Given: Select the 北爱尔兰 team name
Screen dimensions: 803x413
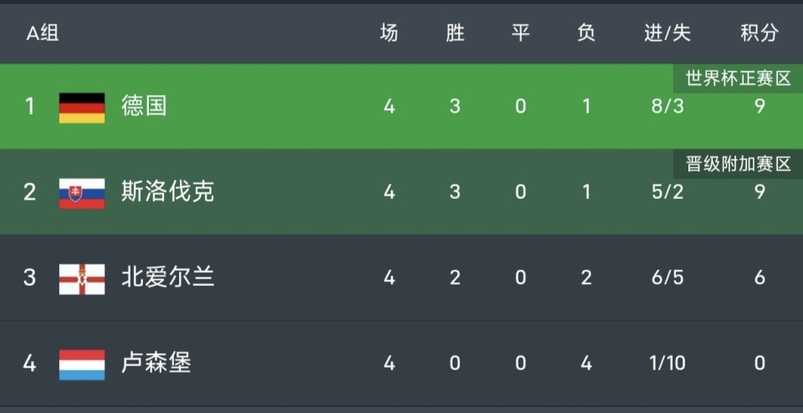Looking at the screenshot, I should click(167, 278).
